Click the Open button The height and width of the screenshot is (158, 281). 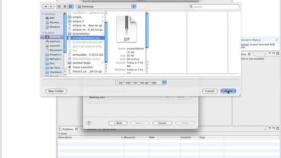pyautogui.click(x=228, y=91)
